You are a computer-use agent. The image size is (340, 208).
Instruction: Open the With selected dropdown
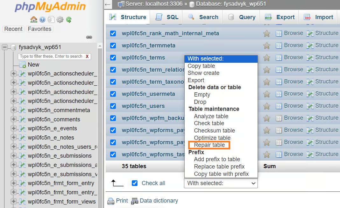tap(221, 183)
